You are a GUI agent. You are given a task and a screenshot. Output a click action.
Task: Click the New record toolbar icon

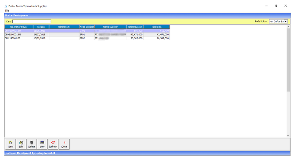[10, 143]
